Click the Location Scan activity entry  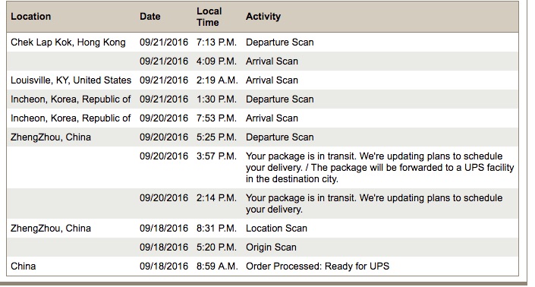(276, 229)
